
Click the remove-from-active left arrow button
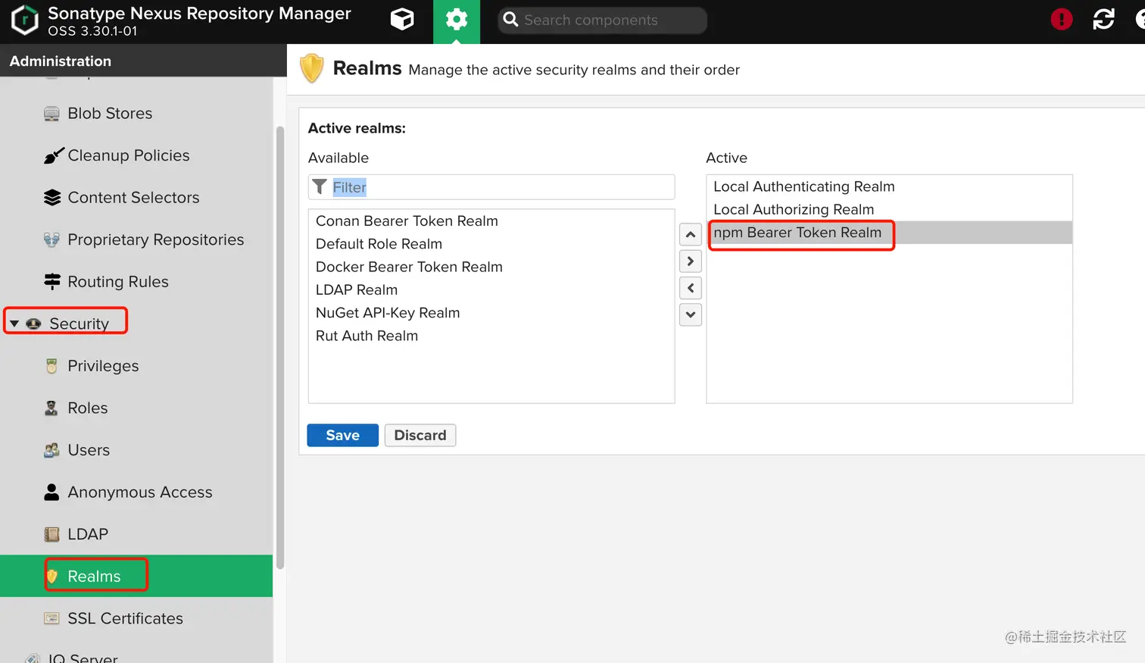[690, 288]
